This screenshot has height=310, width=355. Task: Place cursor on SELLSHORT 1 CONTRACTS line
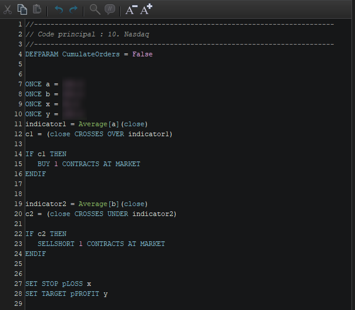[x=101, y=244]
